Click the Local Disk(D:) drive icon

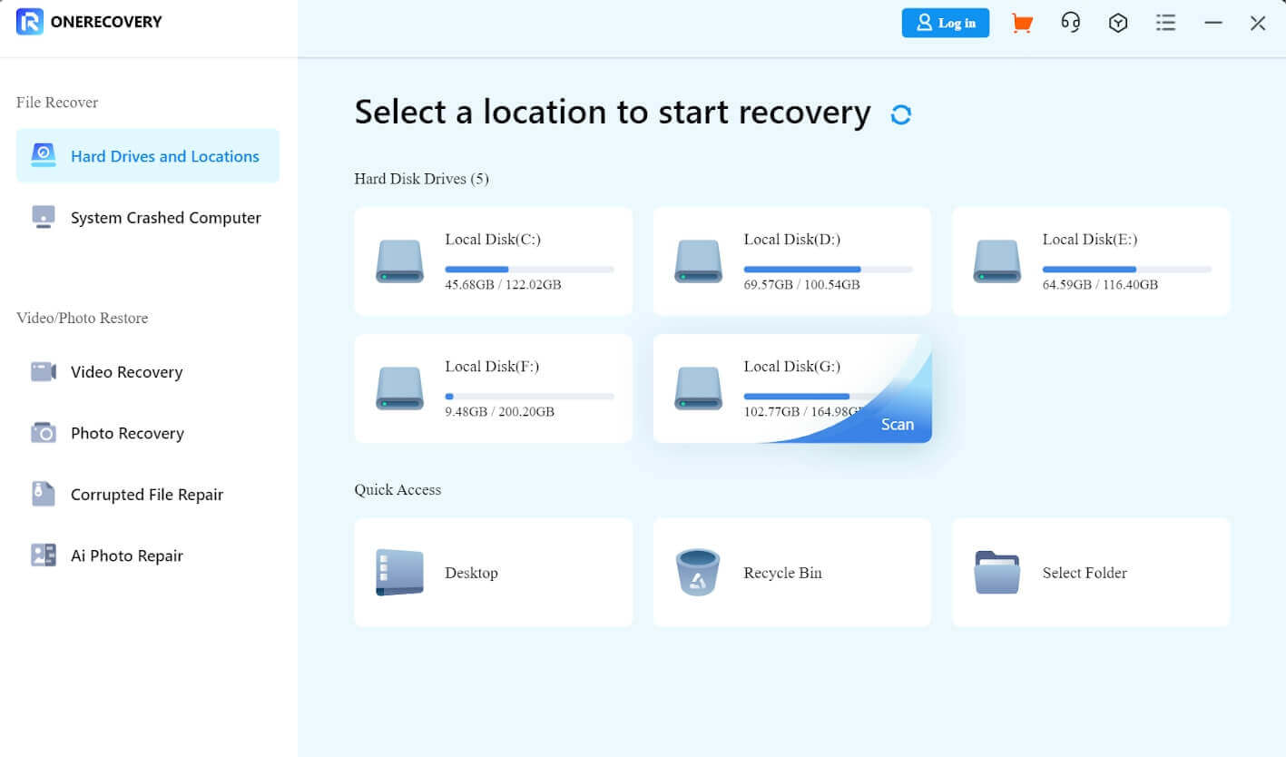[698, 261]
